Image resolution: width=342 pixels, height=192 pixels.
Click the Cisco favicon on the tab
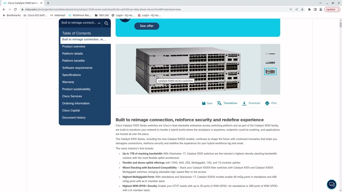(5, 3)
